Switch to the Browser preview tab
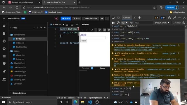The image size is (187, 105). [x=85, y=24]
